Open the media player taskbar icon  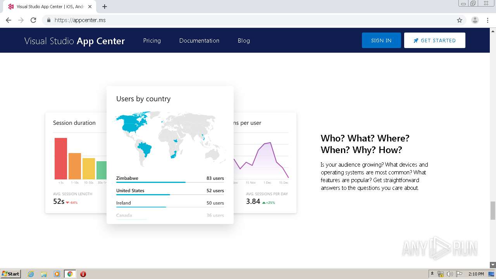[57, 274]
